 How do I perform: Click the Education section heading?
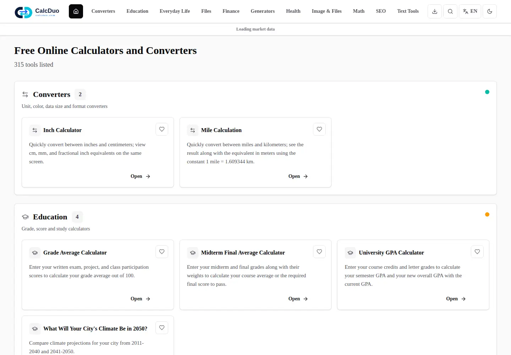click(50, 217)
